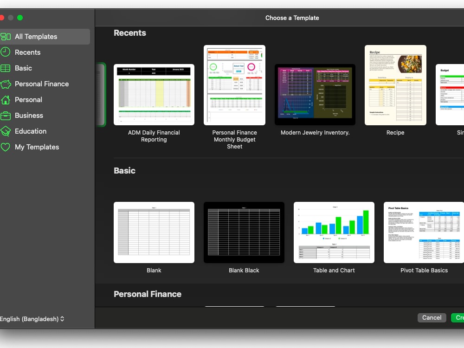
Task: Click the Cancel button
Action: 432,318
